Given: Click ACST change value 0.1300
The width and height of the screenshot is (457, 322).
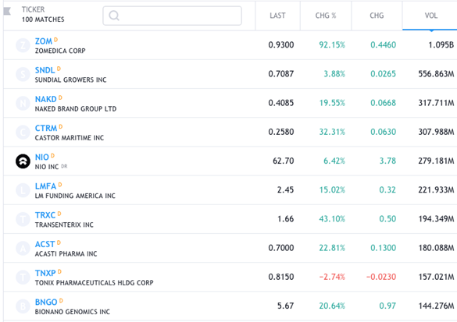Looking at the screenshot, I should coord(384,248).
